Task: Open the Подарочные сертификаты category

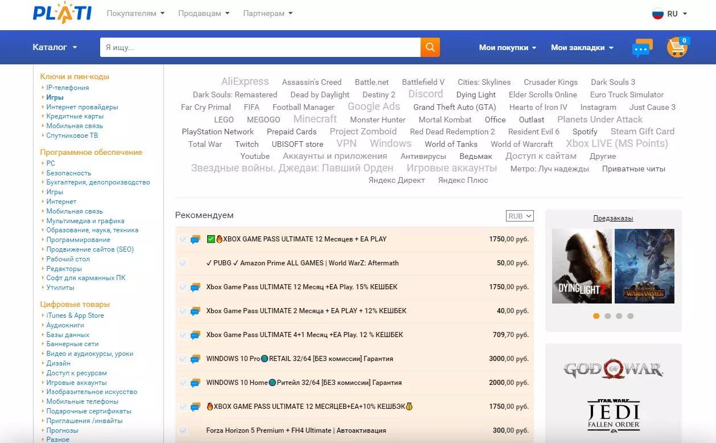Action: click(x=89, y=411)
